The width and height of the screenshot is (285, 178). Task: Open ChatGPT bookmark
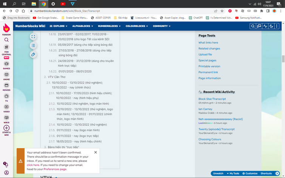pyautogui.click(x=196, y=18)
